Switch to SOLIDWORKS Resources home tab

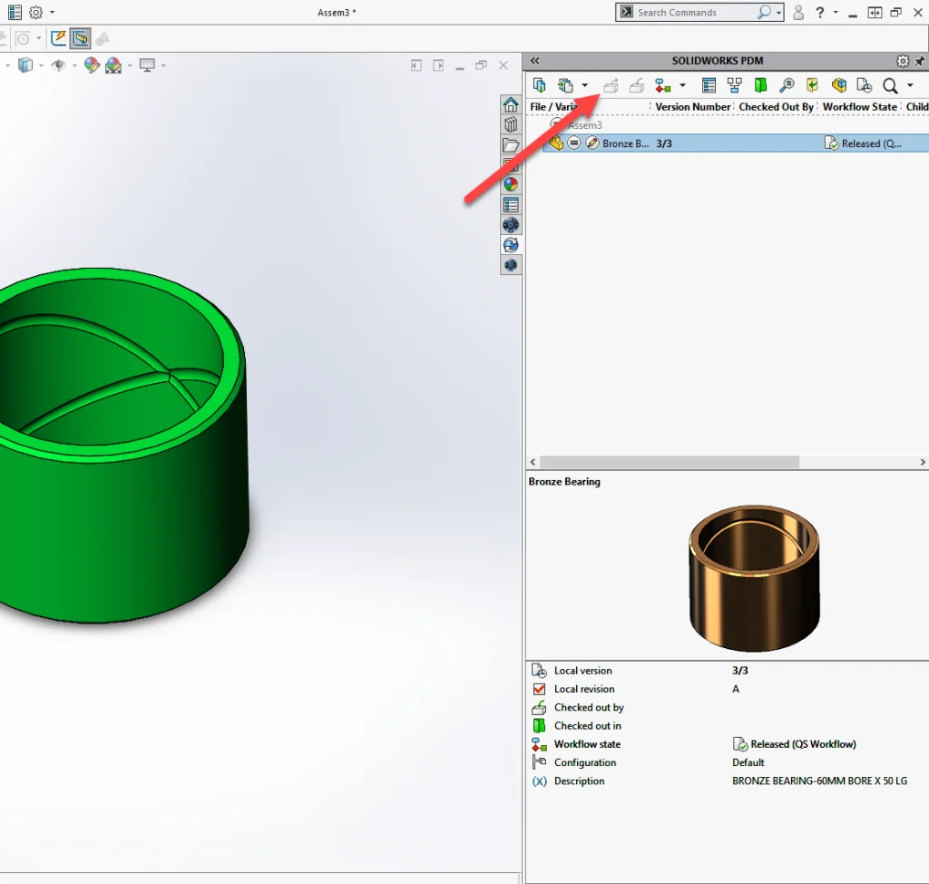click(x=512, y=103)
